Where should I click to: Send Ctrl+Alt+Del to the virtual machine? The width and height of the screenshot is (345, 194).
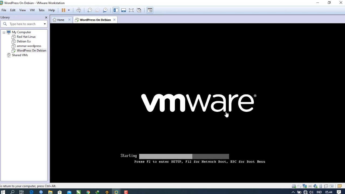pos(79,10)
